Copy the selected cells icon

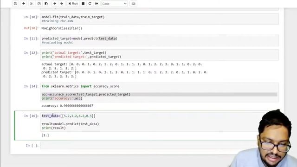coord(39,4)
